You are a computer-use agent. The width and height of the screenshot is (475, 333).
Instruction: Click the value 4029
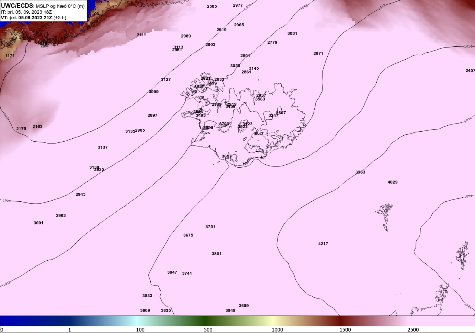pos(393,182)
